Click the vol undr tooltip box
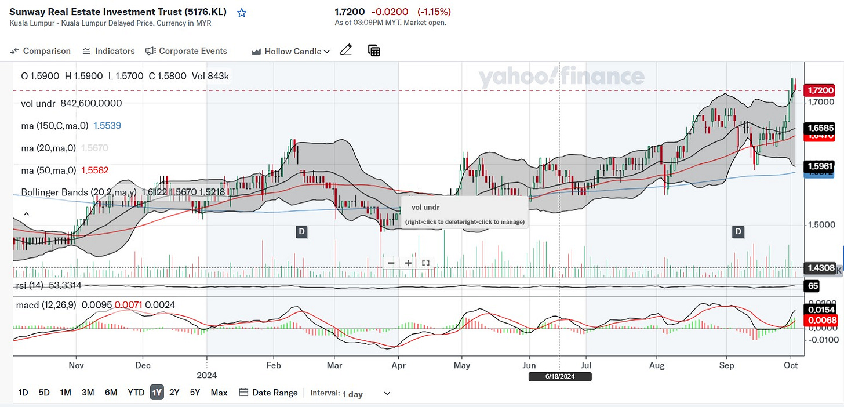The width and height of the screenshot is (844, 407). pos(464,213)
